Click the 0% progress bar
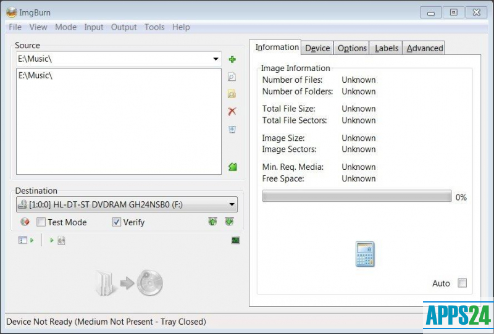494x334 pixels. [x=357, y=196]
